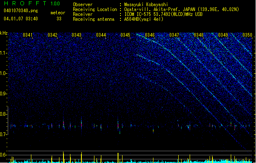This screenshot has height=163, width=256.
Task: Click the HROFFT 1.0.0 title text
Action: [x=32, y=3]
